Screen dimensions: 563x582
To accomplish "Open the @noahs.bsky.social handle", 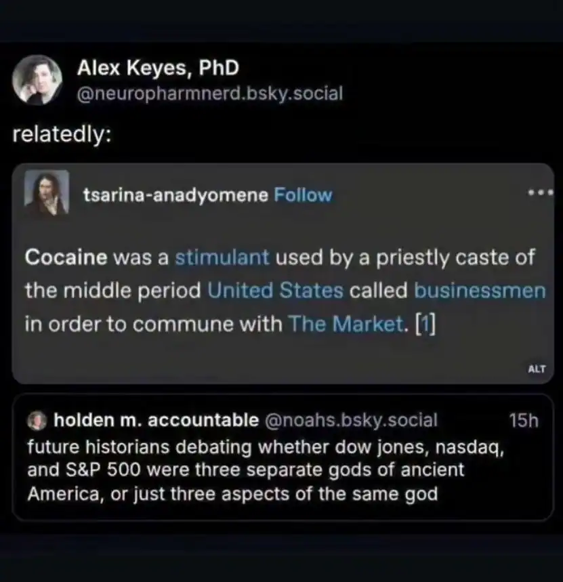I will point(350,420).
